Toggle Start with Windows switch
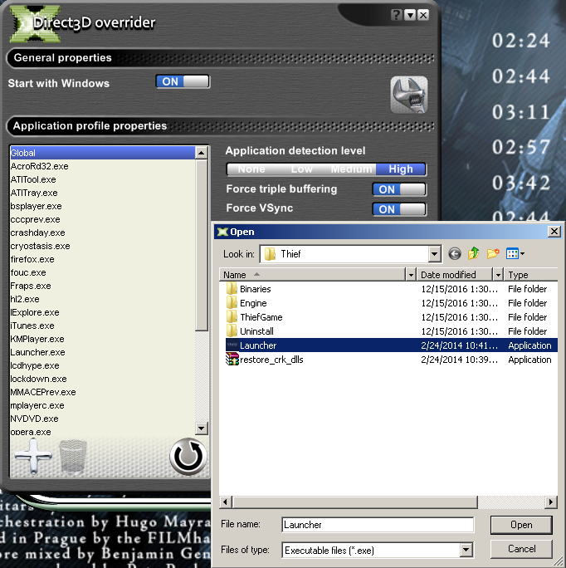 (183, 81)
